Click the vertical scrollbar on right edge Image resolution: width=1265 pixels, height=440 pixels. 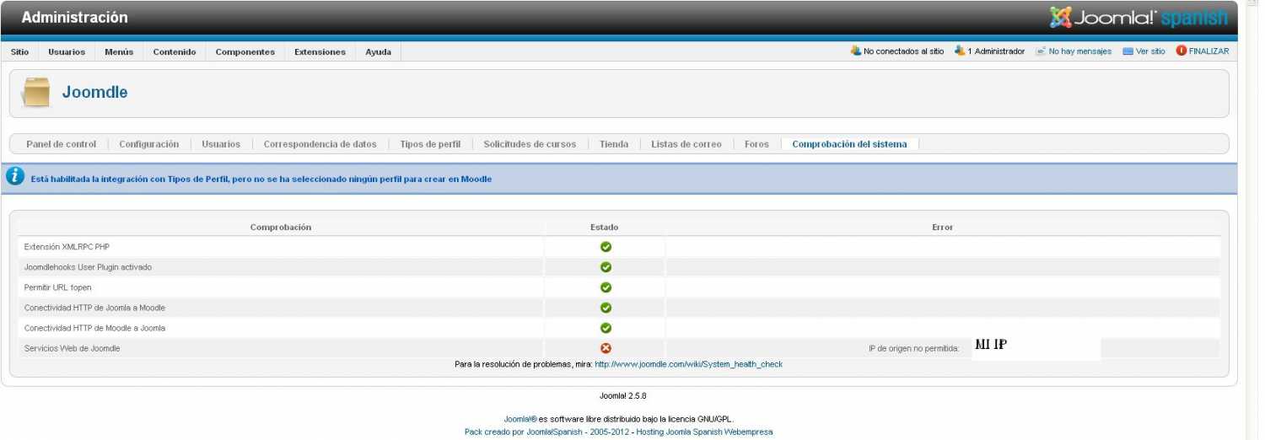(1252, 219)
